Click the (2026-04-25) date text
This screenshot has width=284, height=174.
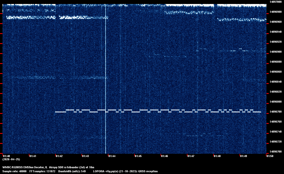11,159
